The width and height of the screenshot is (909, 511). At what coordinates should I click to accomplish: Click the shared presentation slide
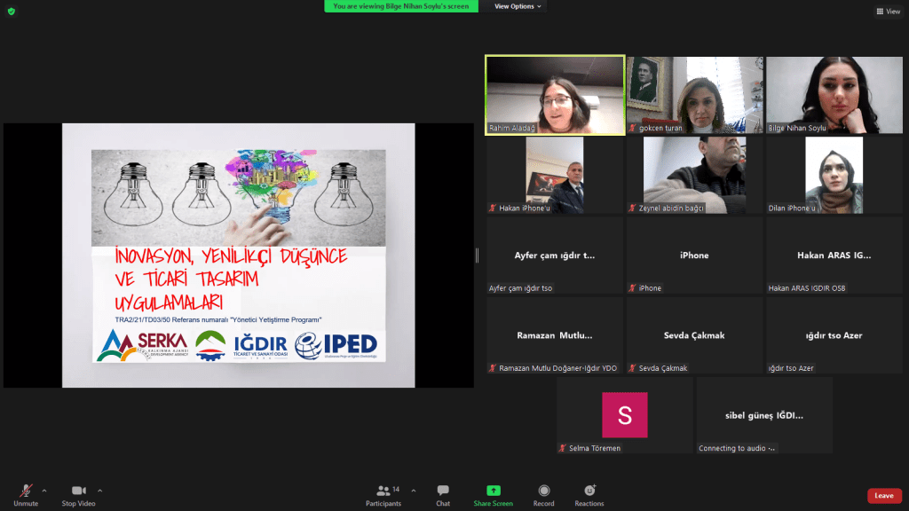tap(238, 255)
